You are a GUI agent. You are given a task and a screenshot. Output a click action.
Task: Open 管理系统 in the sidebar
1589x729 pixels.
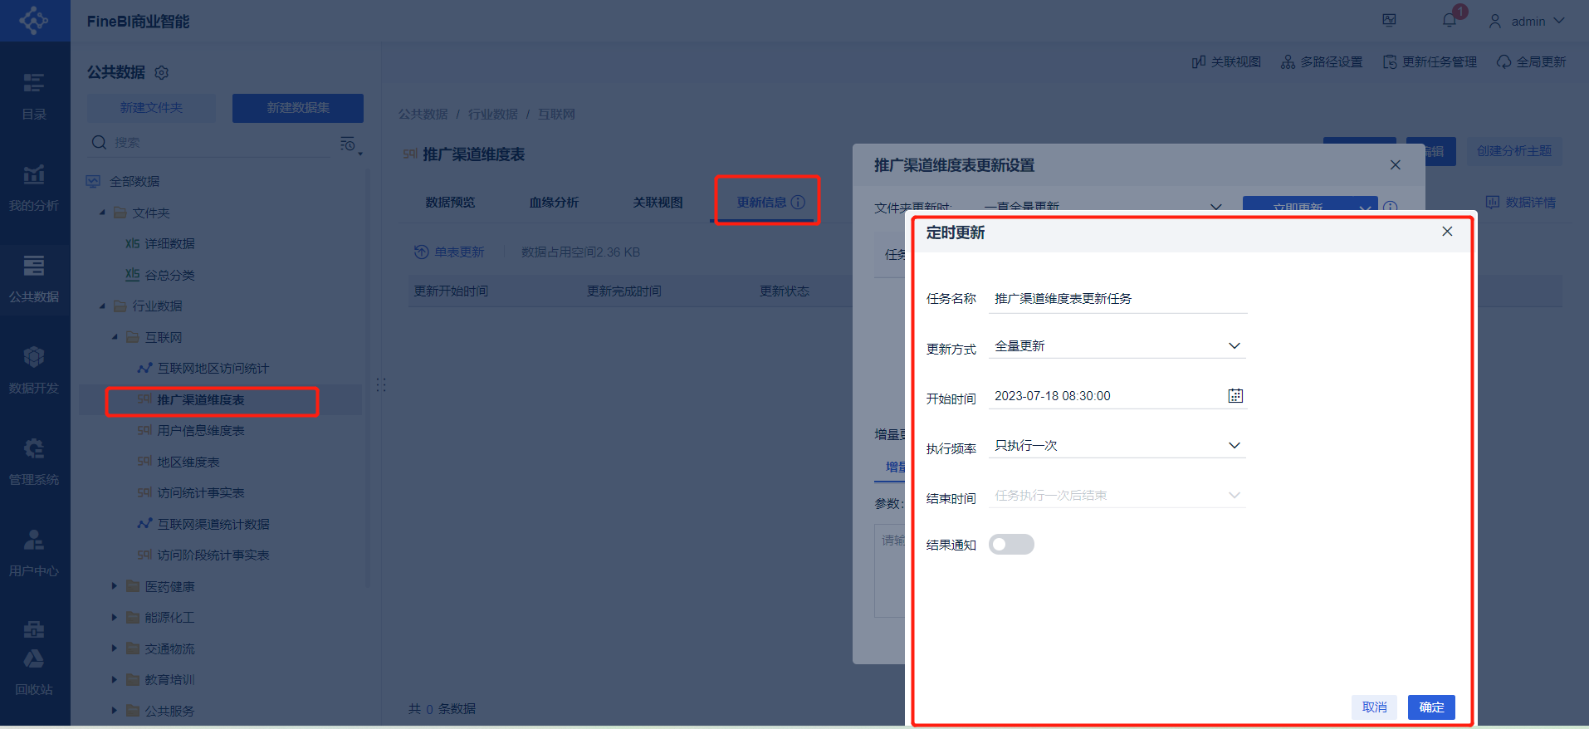point(34,462)
